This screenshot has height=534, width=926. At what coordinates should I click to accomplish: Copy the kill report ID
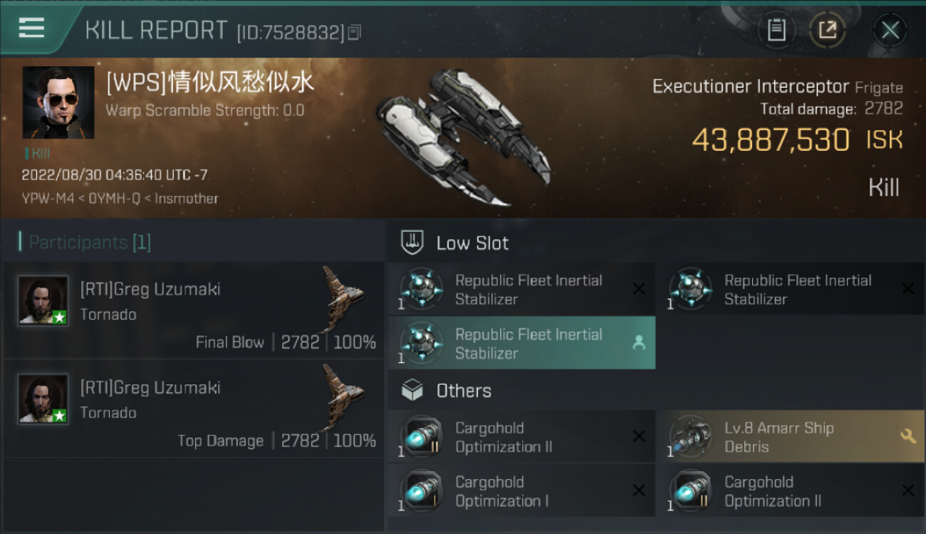(x=355, y=32)
